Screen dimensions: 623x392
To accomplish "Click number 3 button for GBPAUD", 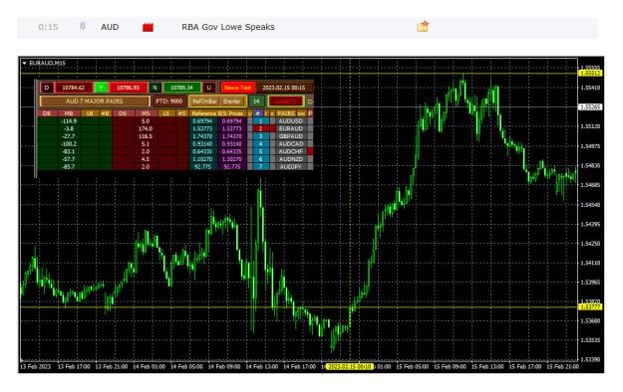I will click(x=260, y=136).
